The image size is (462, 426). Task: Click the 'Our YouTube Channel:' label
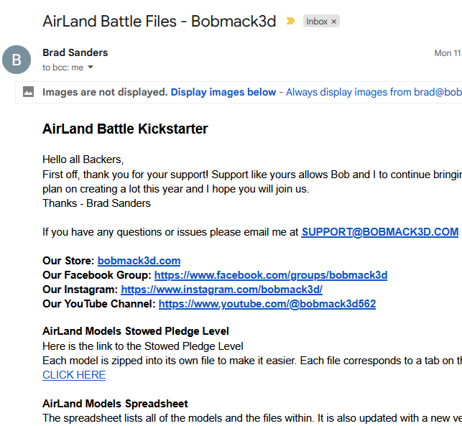(x=99, y=304)
